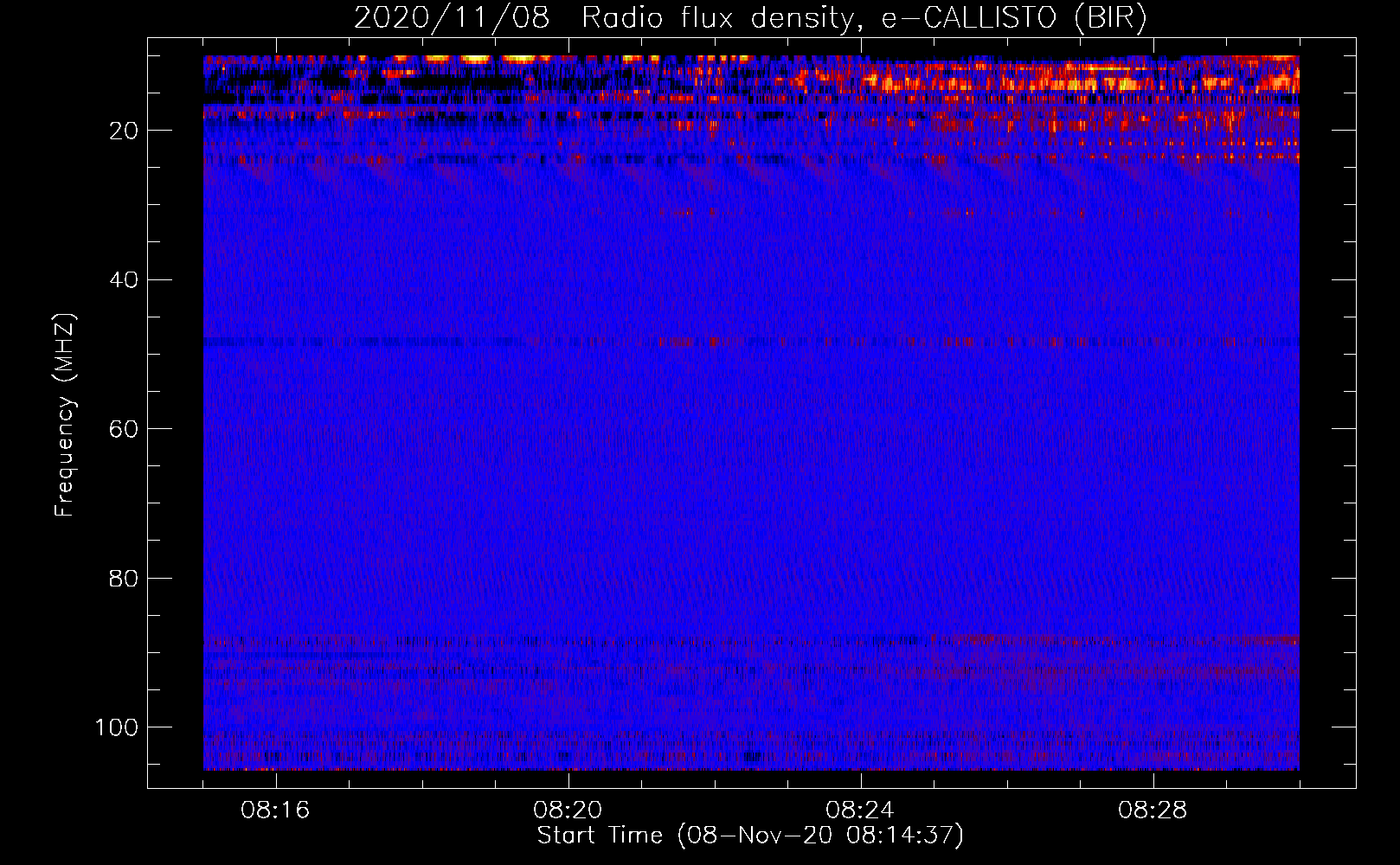
Task: Click the 08:24 time tick label
Action: click(x=860, y=811)
